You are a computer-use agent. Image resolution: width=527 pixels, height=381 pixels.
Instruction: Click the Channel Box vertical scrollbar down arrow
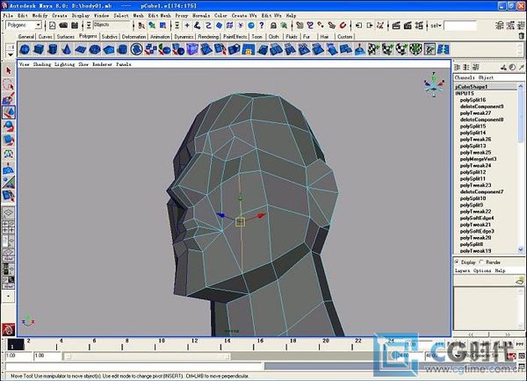click(521, 249)
